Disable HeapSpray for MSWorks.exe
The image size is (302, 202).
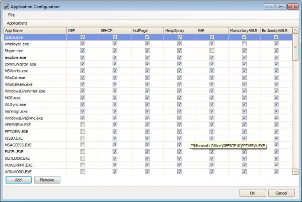[x=180, y=71]
